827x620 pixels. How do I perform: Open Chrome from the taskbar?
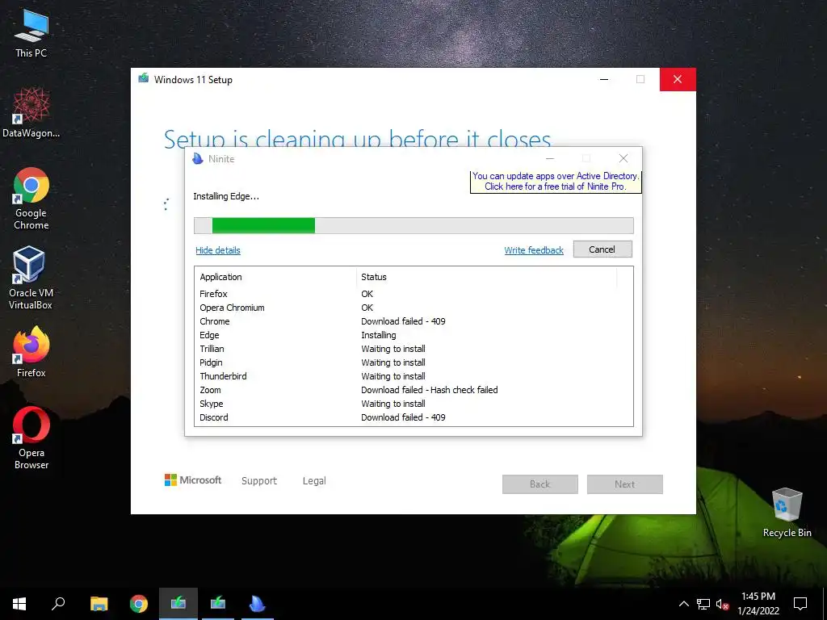[x=139, y=604]
